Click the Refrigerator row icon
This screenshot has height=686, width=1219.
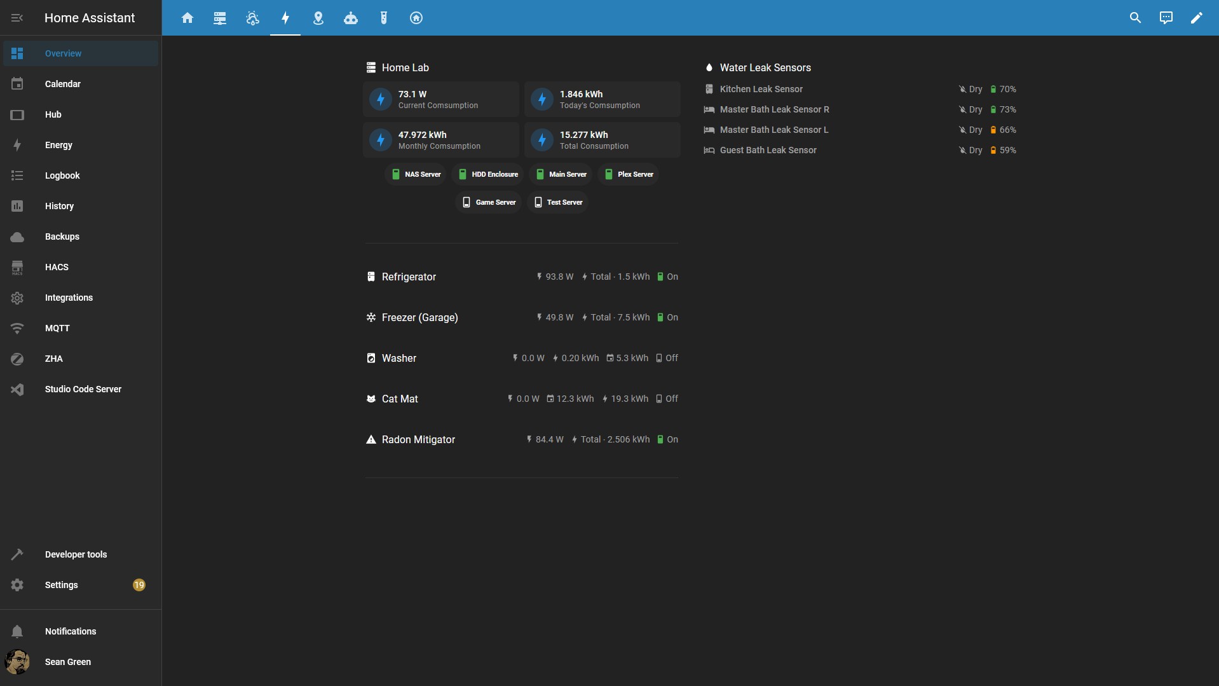pyautogui.click(x=371, y=277)
